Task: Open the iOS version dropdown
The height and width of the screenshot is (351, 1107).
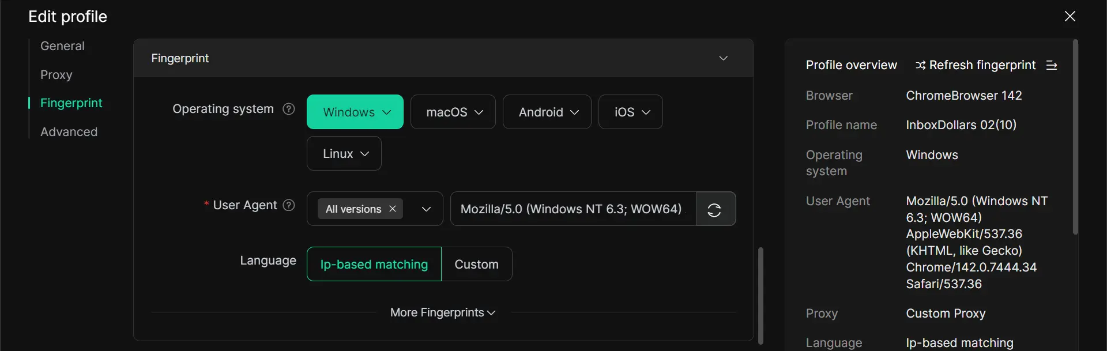Action: (631, 112)
